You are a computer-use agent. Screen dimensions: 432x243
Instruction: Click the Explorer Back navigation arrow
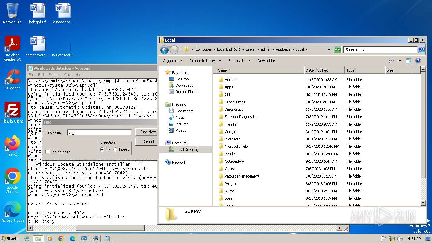click(x=164, y=50)
